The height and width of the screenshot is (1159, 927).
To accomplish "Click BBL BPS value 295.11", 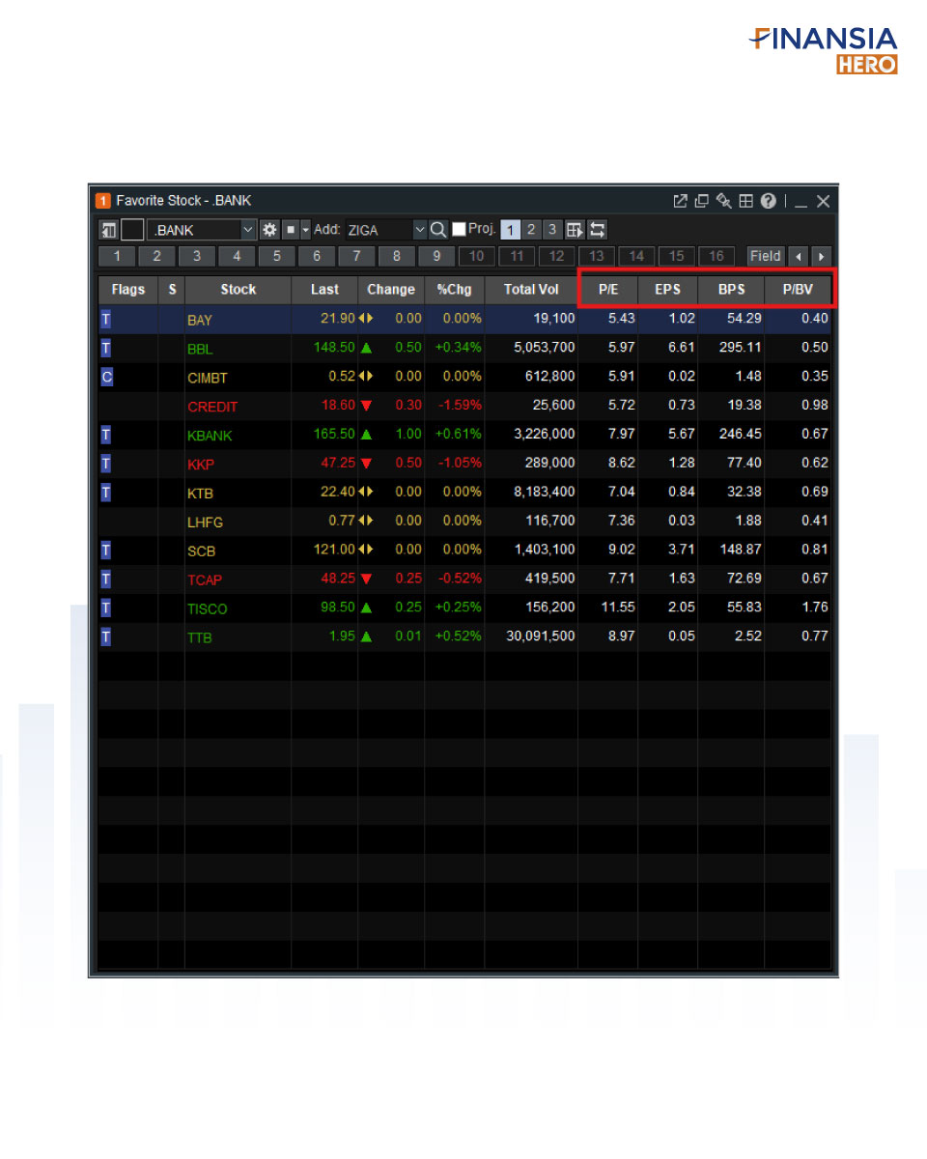I will tap(741, 348).
